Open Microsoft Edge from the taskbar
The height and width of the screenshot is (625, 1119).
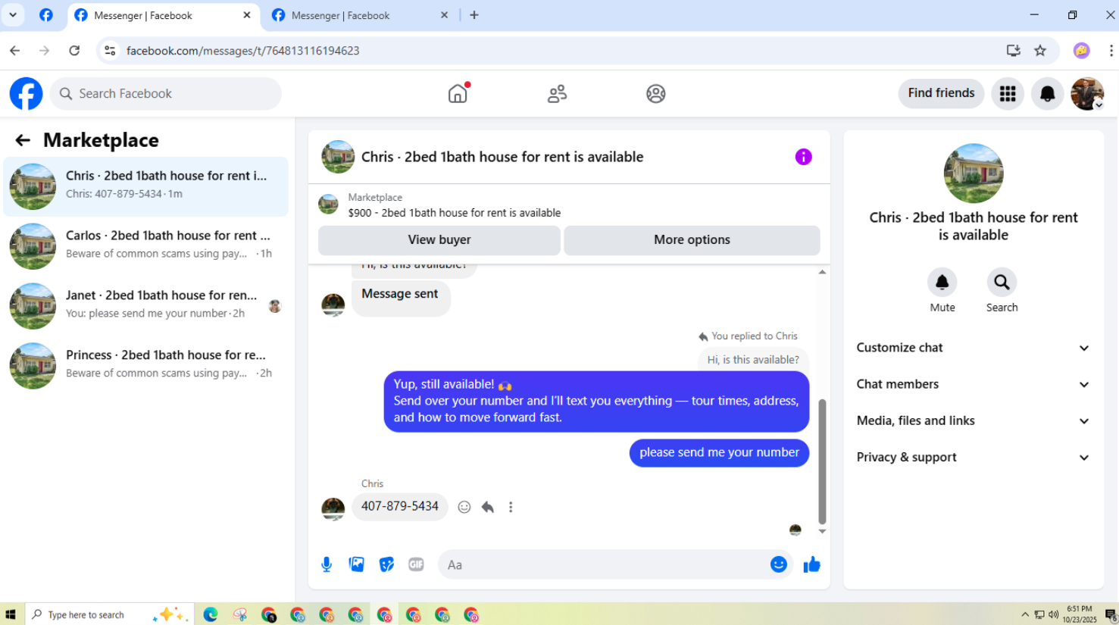(x=211, y=614)
